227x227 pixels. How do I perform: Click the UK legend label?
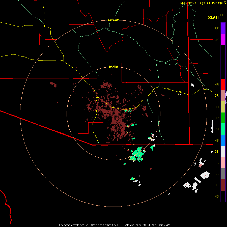coord(216,40)
